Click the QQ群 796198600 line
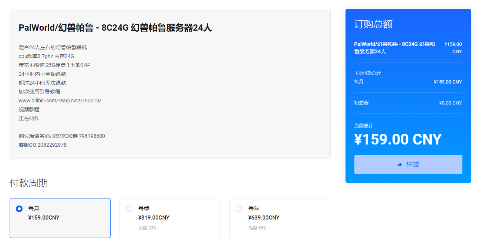Viewport: 482px width, 238px height. pos(62,136)
